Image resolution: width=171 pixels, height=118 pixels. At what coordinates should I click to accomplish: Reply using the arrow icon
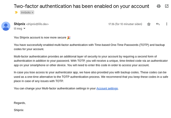158,24
